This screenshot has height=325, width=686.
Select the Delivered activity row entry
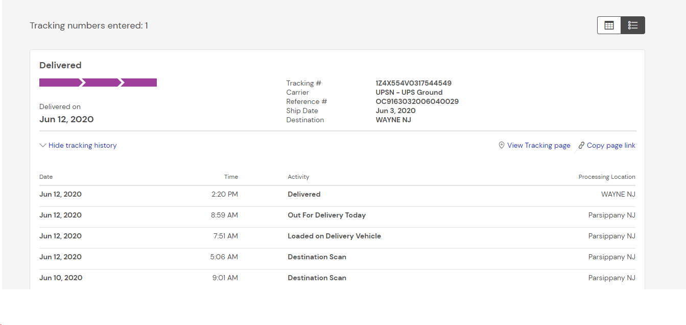click(x=304, y=194)
